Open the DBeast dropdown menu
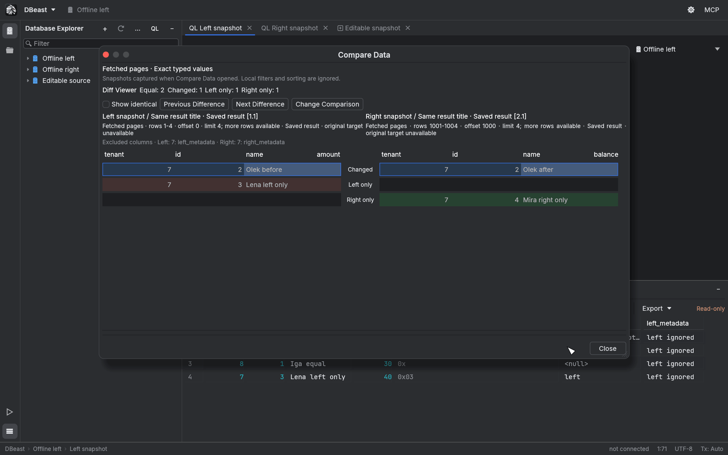 pyautogui.click(x=39, y=10)
